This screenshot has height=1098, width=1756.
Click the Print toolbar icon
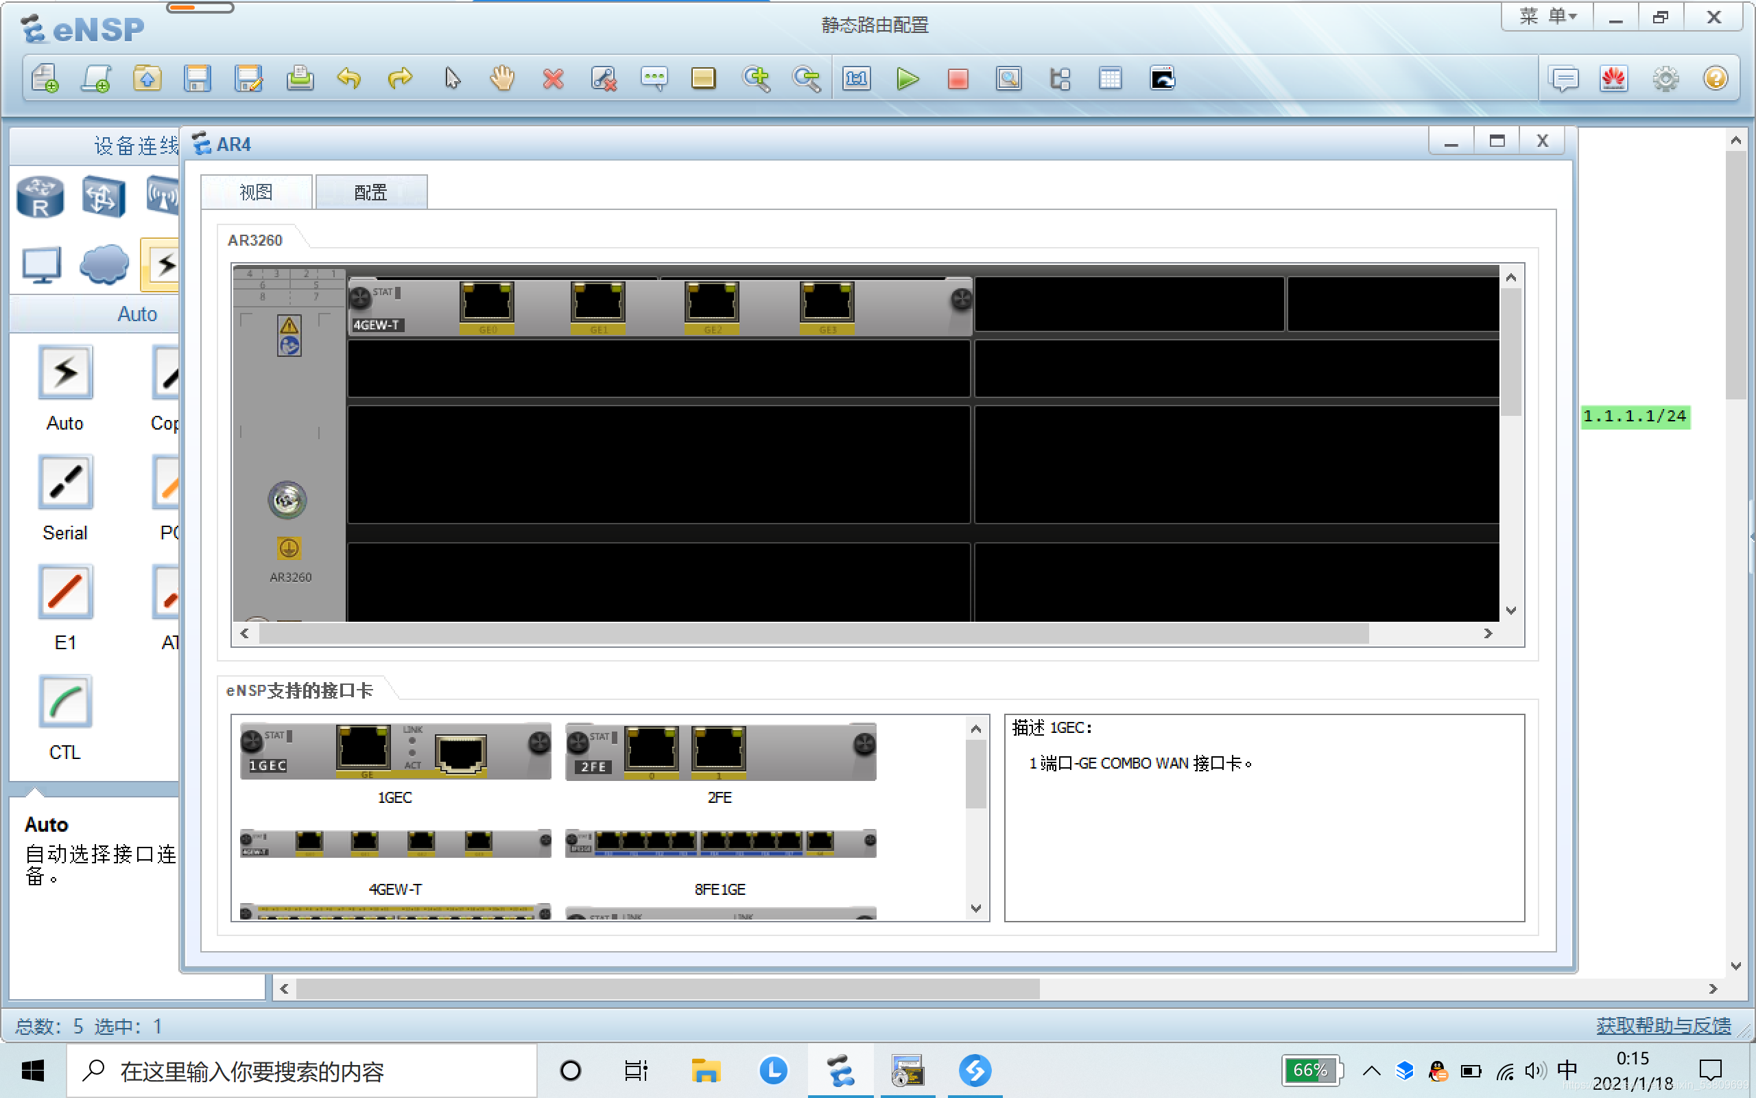point(300,78)
